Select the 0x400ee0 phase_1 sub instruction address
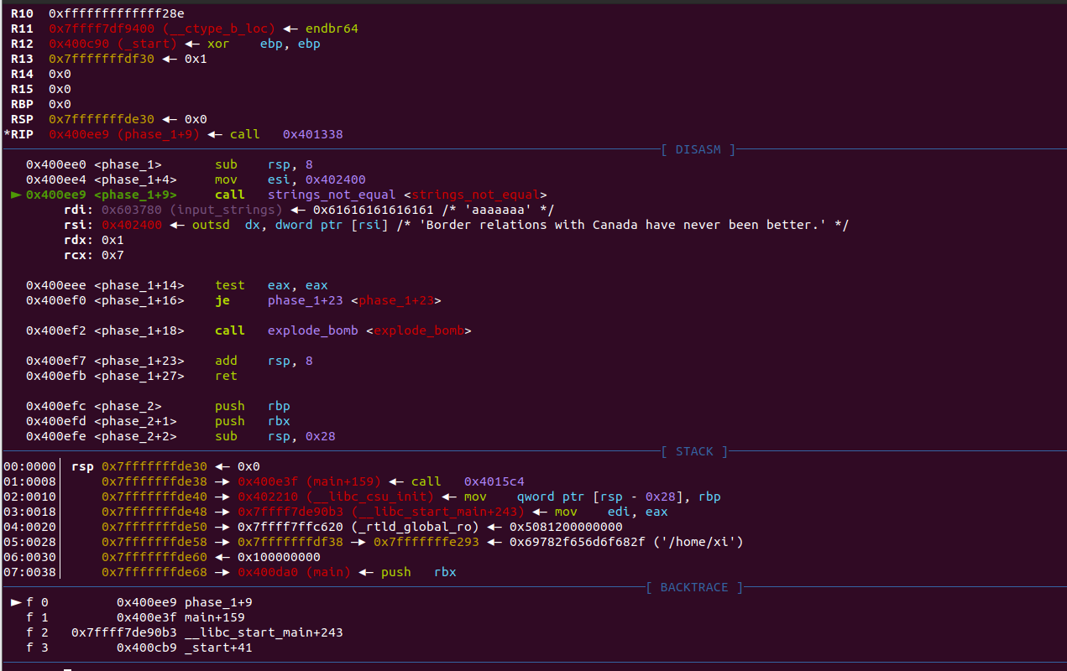 coord(56,164)
